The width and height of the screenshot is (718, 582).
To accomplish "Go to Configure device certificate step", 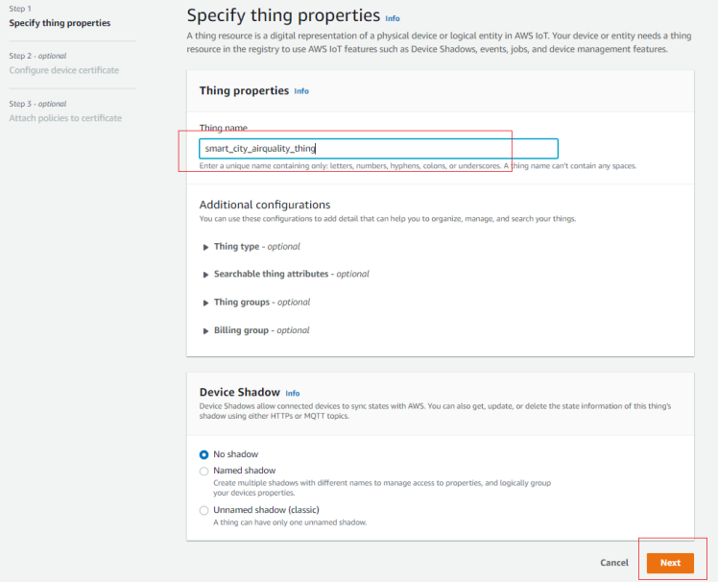I will pos(64,70).
